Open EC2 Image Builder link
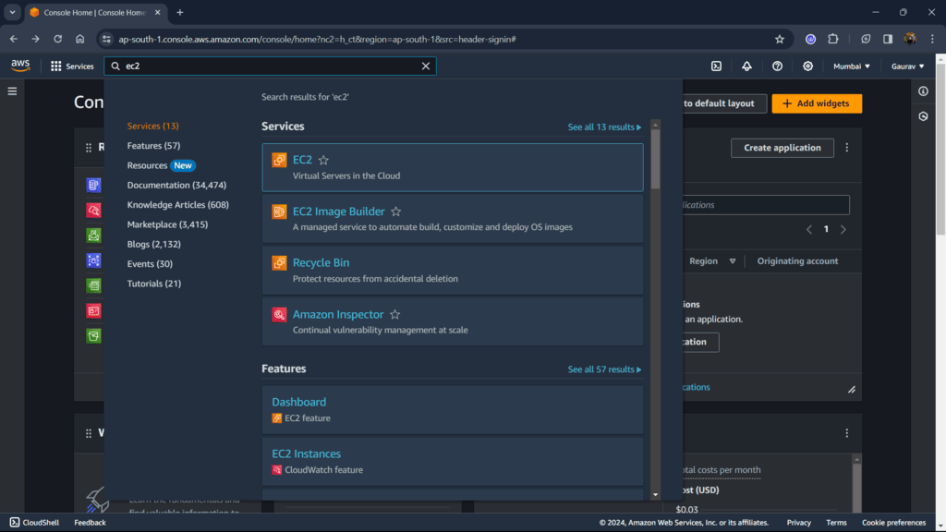This screenshot has height=532, width=946. coord(338,212)
